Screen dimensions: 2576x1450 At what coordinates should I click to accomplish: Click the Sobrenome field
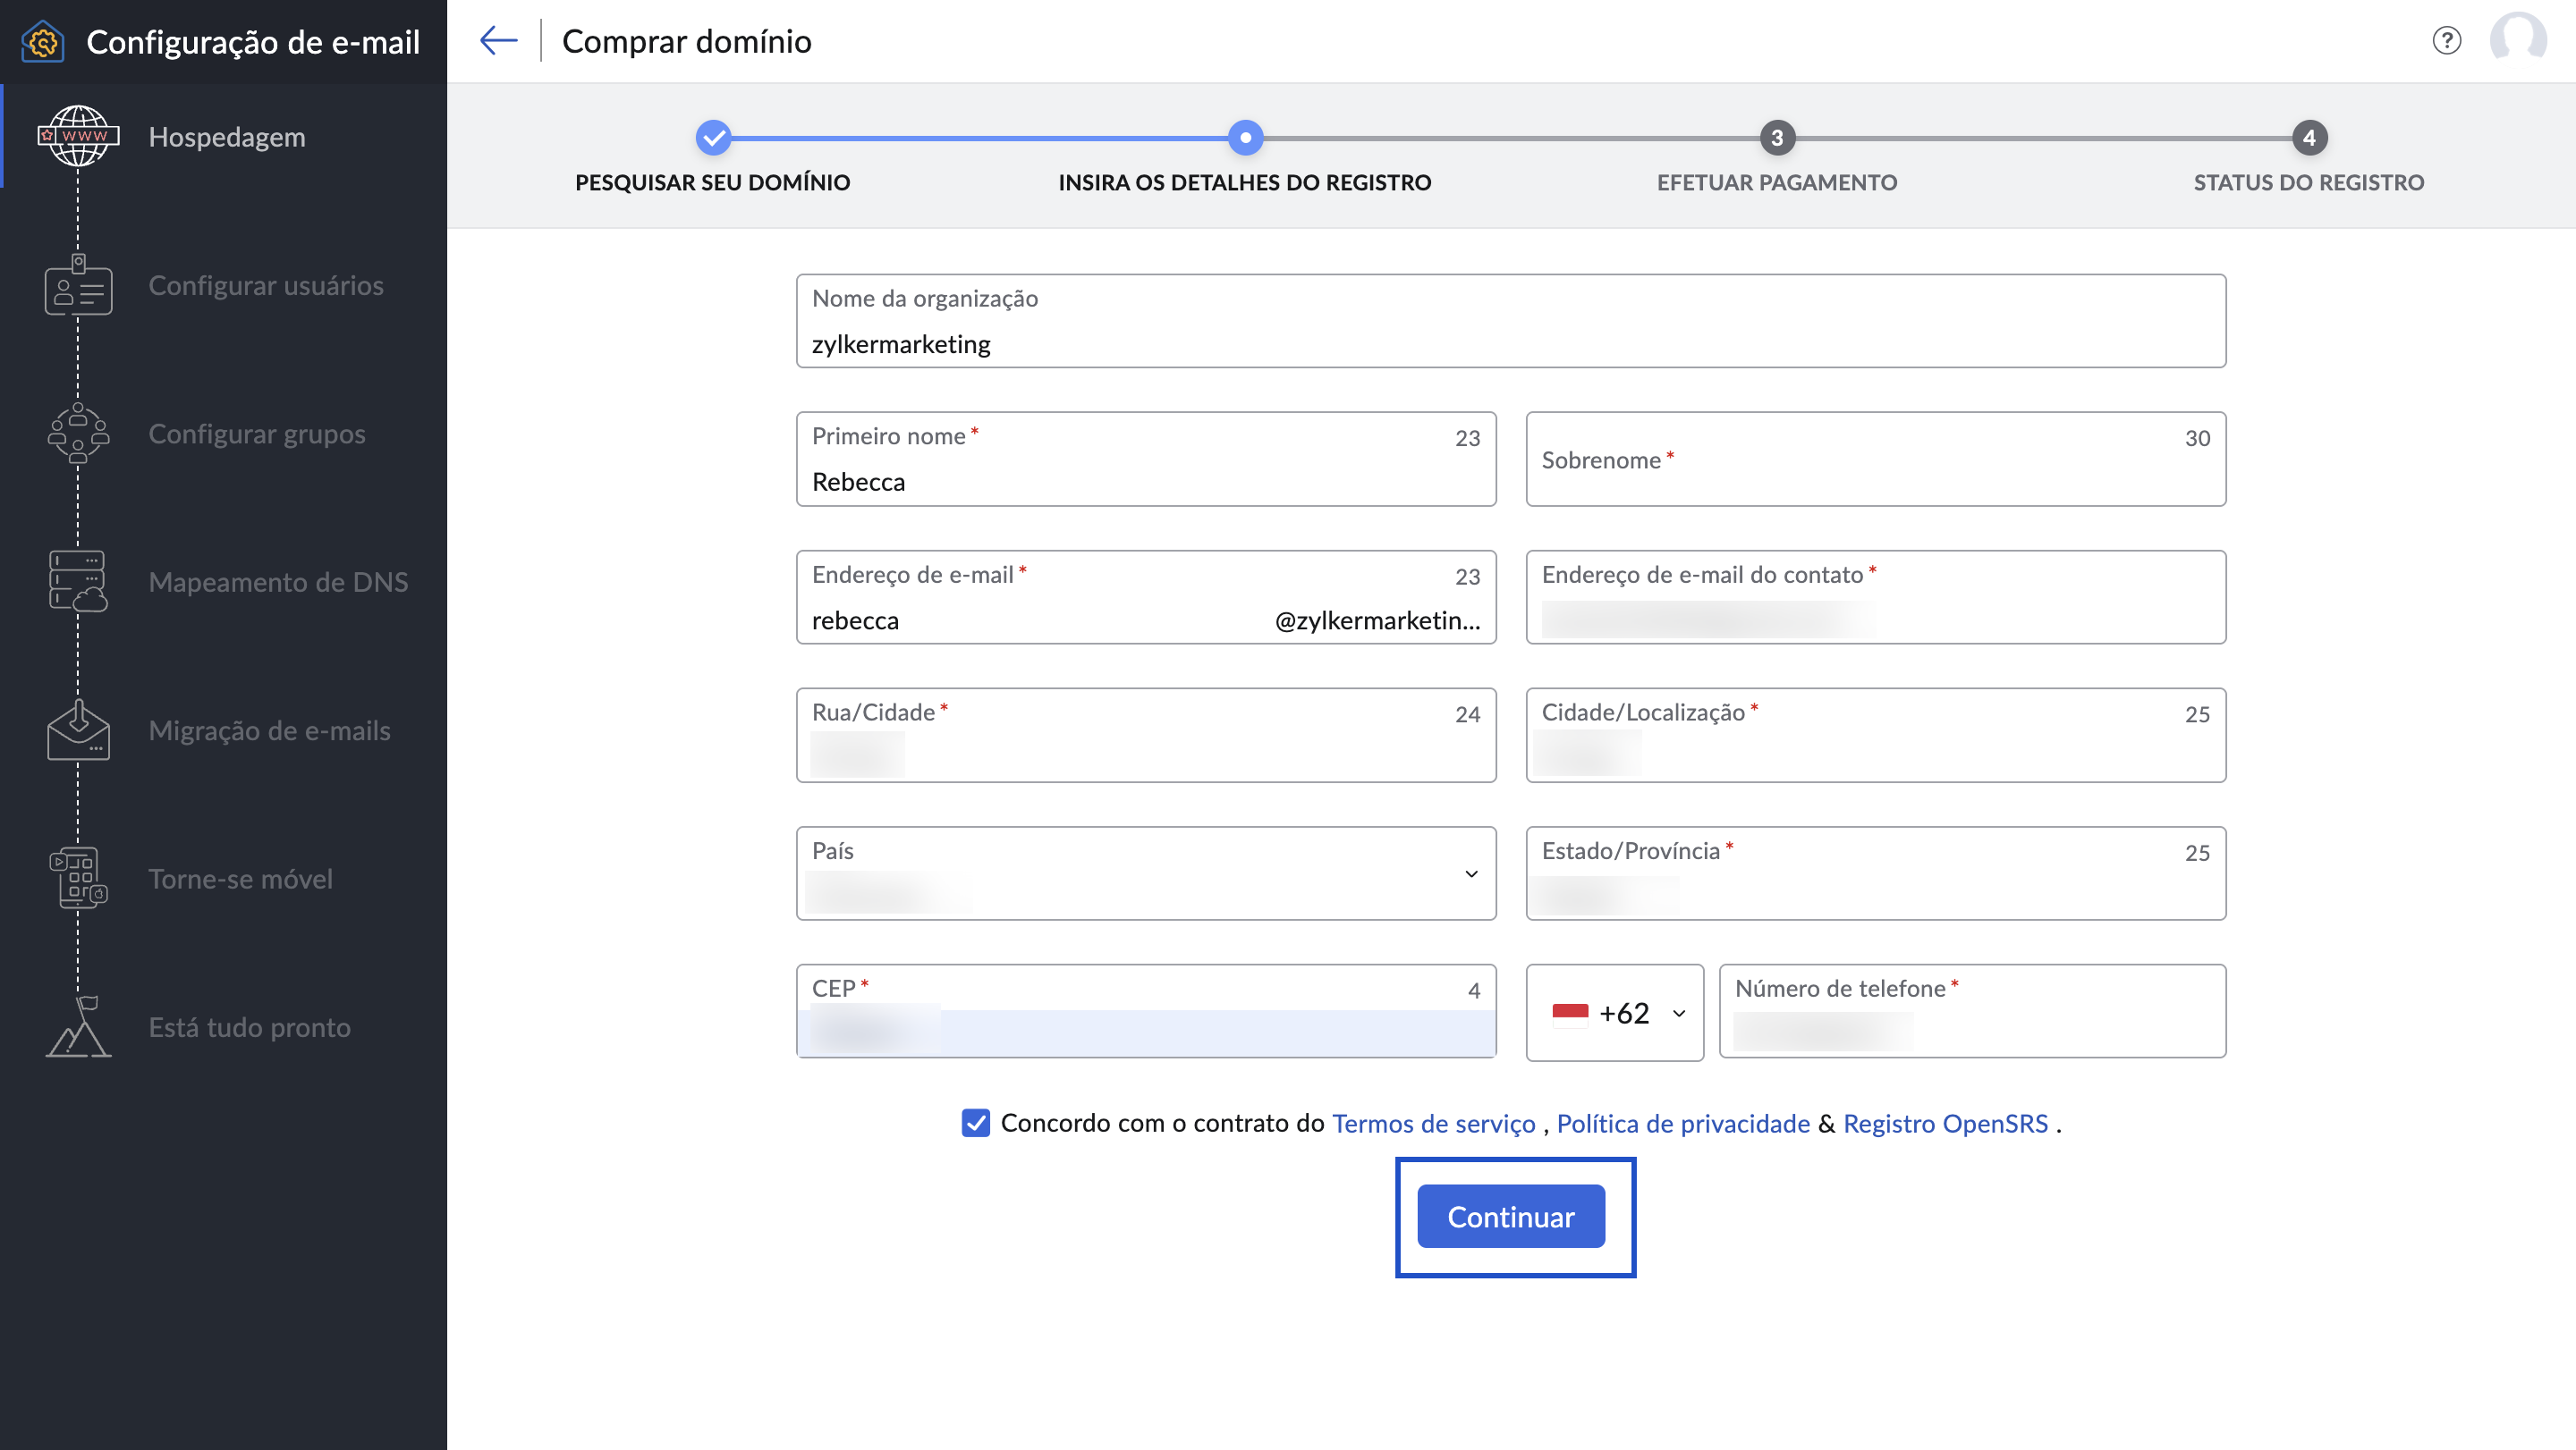coord(1876,459)
